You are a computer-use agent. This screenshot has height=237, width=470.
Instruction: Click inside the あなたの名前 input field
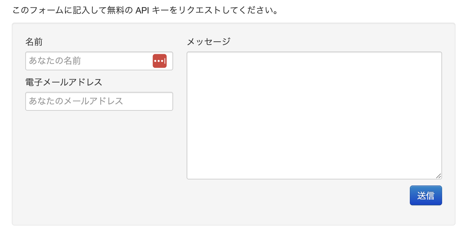point(84,61)
